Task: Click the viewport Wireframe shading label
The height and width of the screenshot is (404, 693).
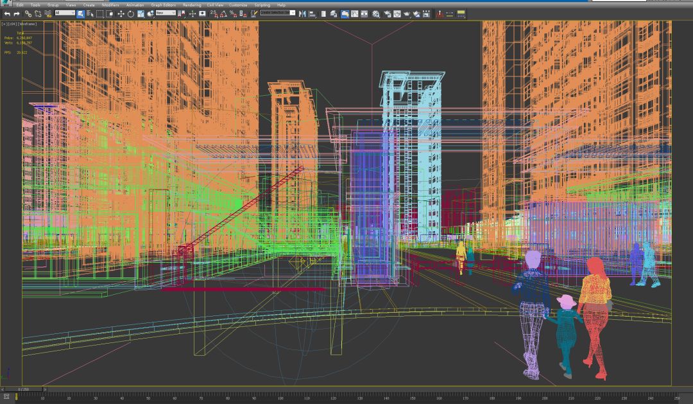Action: [x=28, y=24]
